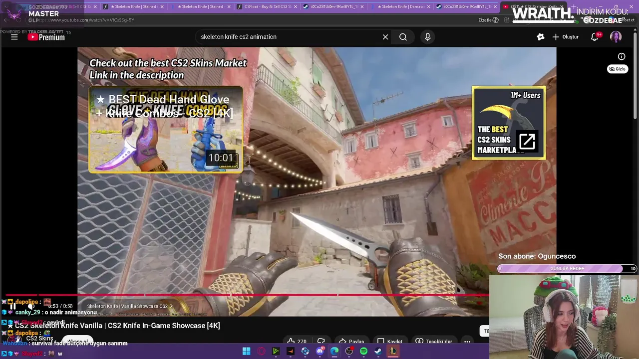This screenshot has height=359, width=639.
Task: Share the video via Paylaş
Action: (351, 342)
